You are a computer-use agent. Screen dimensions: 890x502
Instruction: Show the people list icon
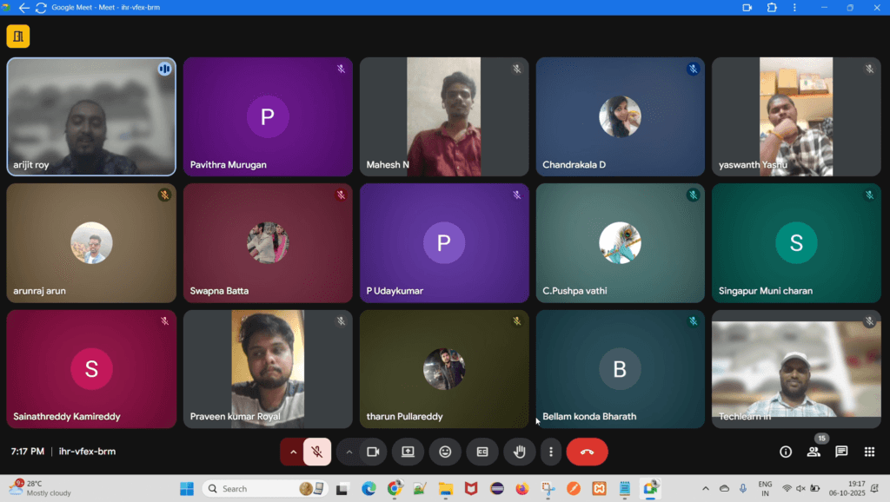(x=814, y=452)
